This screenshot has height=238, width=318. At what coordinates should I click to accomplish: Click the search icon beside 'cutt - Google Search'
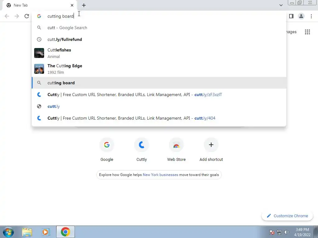(x=39, y=28)
